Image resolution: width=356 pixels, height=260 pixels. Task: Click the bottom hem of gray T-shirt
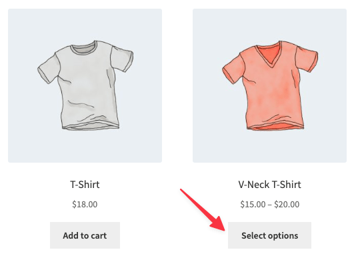(x=91, y=127)
